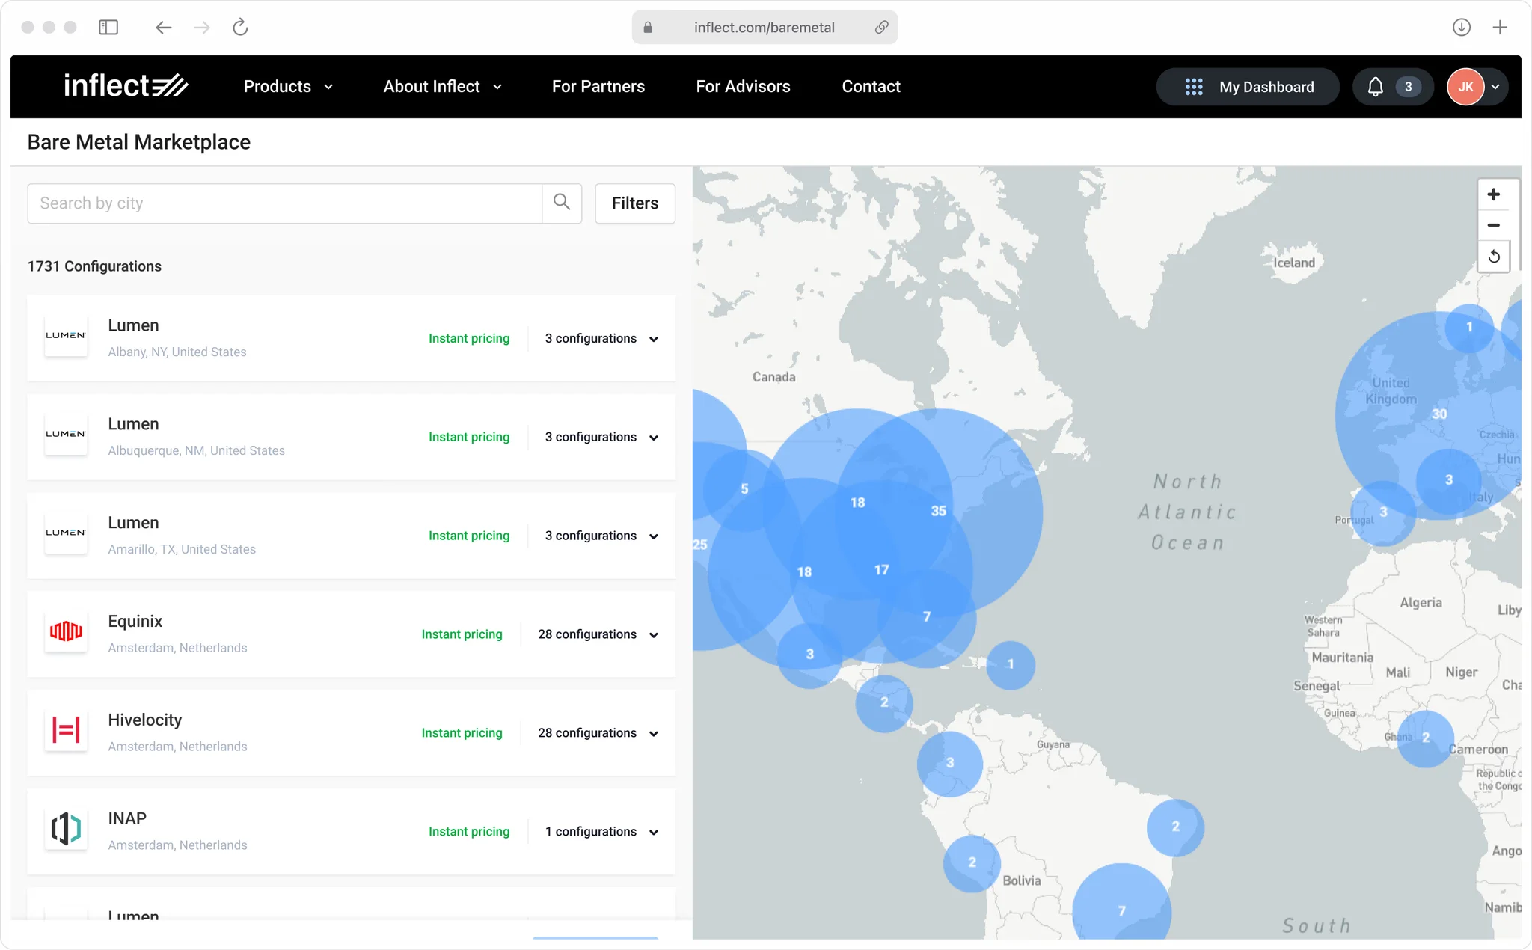This screenshot has height=950, width=1532.
Task: Open the For Partners page
Action: (598, 86)
